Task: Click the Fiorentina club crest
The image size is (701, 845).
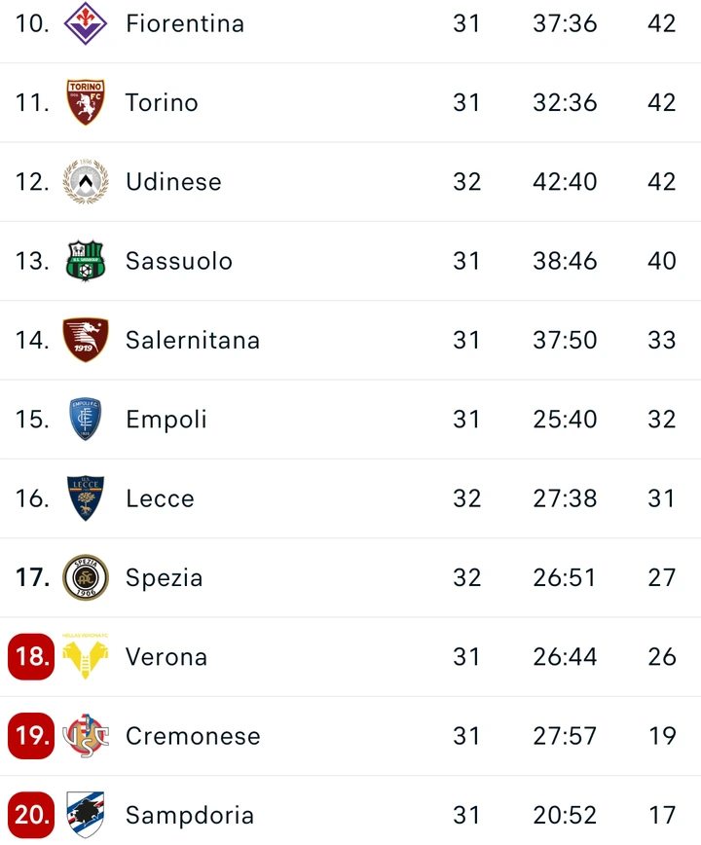Action: point(86,23)
